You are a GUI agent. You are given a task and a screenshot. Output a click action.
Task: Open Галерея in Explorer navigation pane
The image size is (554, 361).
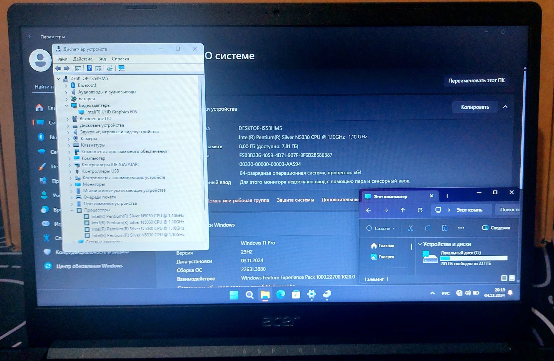click(x=383, y=257)
